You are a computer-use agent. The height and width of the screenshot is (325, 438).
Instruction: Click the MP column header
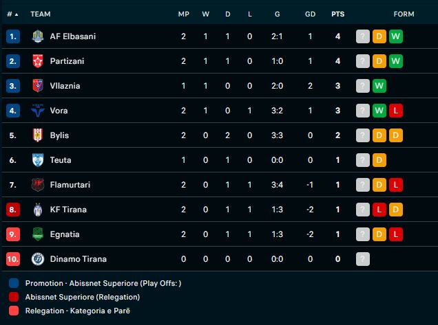coord(184,14)
